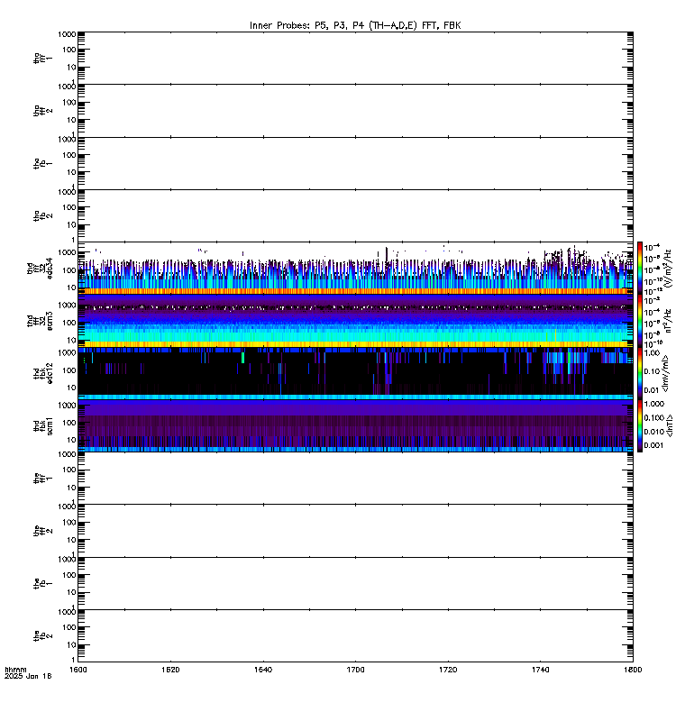Click the 'tha fff 2' panel label
This screenshot has width=676, height=721.
tap(42, 110)
